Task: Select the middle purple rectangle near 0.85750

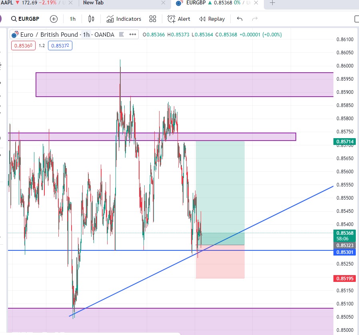Action: [152, 137]
